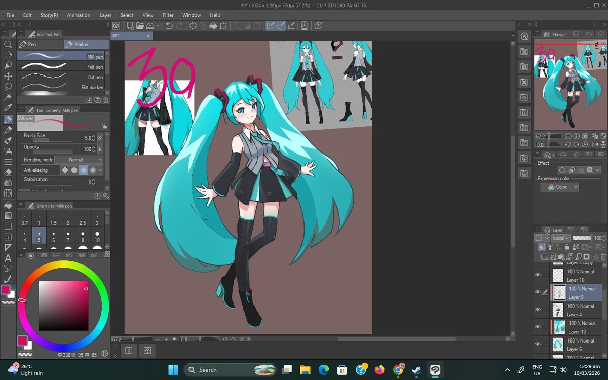Image resolution: width=608 pixels, height=380 pixels.
Task: Click zoom out minus icon in Navigator
Action: tap(568, 136)
